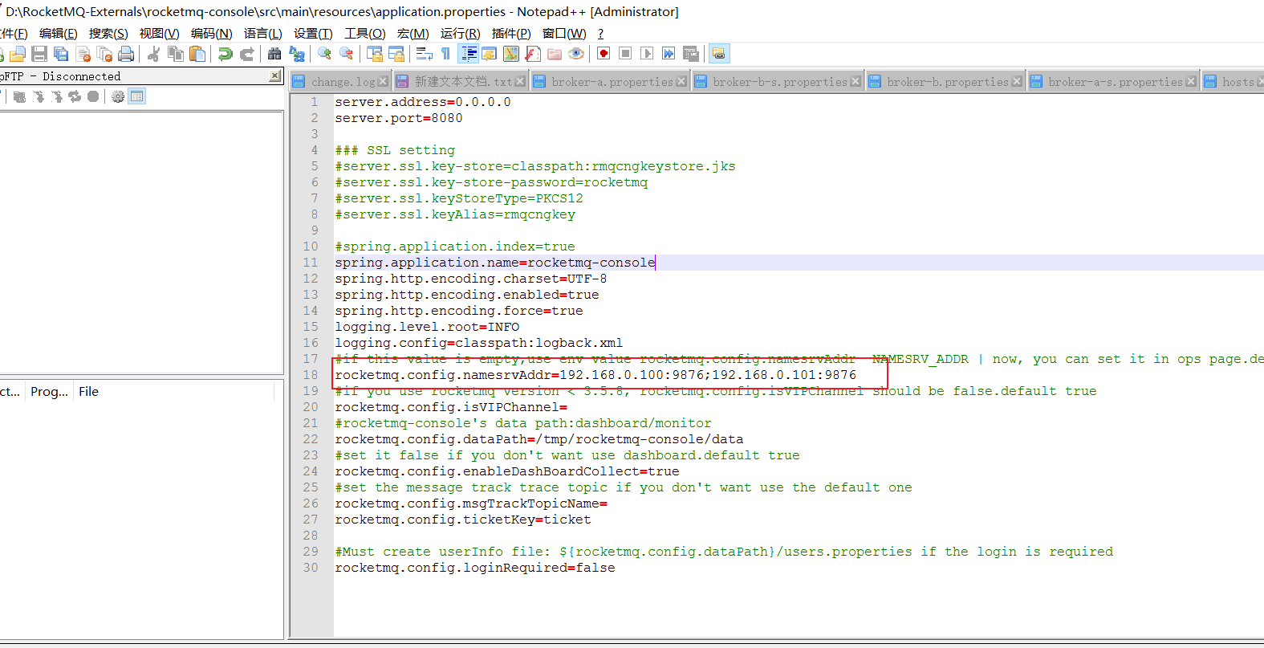The height and width of the screenshot is (648, 1264).
Task: Open the 编辑(E) menu
Action: [x=59, y=33]
